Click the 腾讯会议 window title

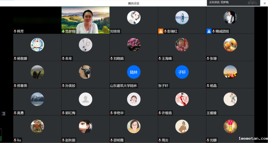134,3
